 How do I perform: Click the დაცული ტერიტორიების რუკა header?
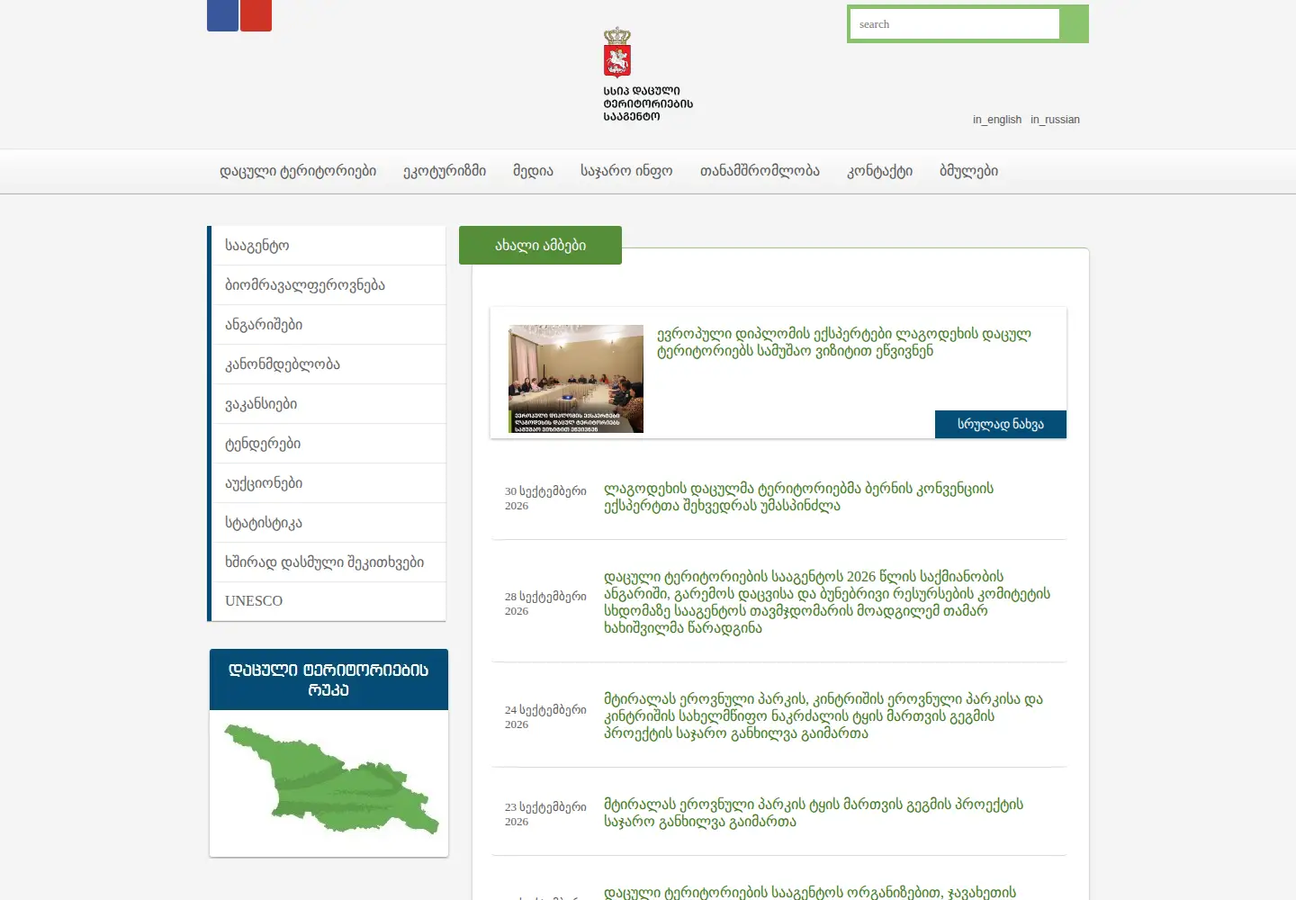pyautogui.click(x=328, y=679)
